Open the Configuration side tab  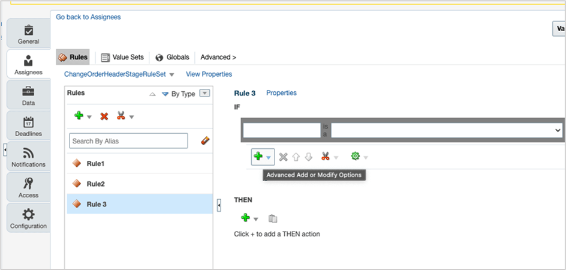tap(29, 218)
